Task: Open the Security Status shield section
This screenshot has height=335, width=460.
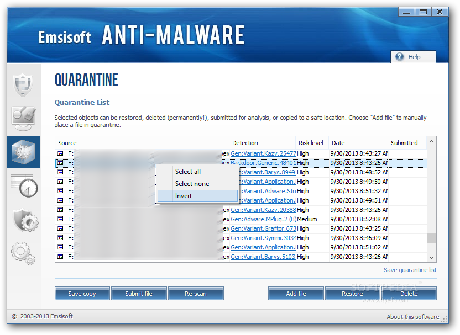Action: [x=23, y=85]
